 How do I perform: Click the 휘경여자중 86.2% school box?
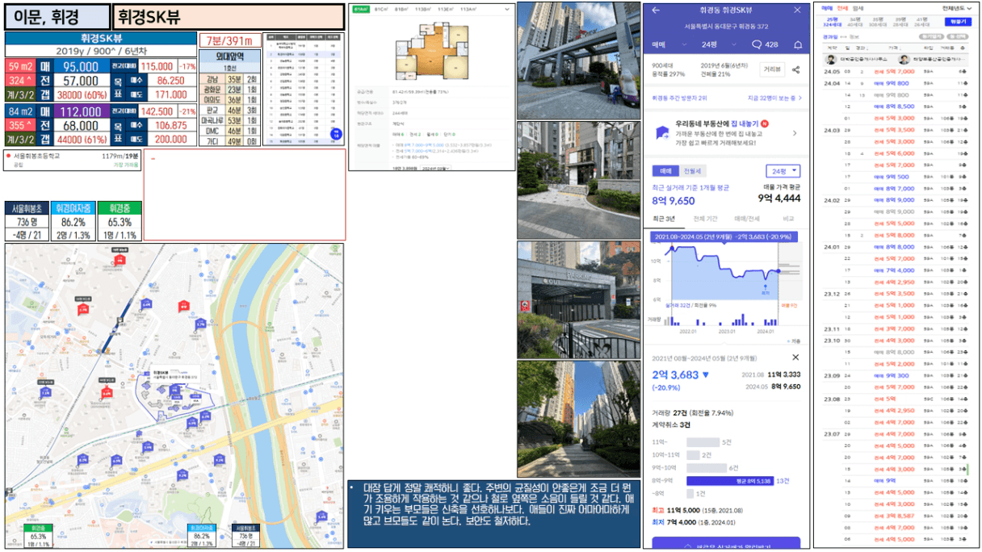click(x=73, y=221)
